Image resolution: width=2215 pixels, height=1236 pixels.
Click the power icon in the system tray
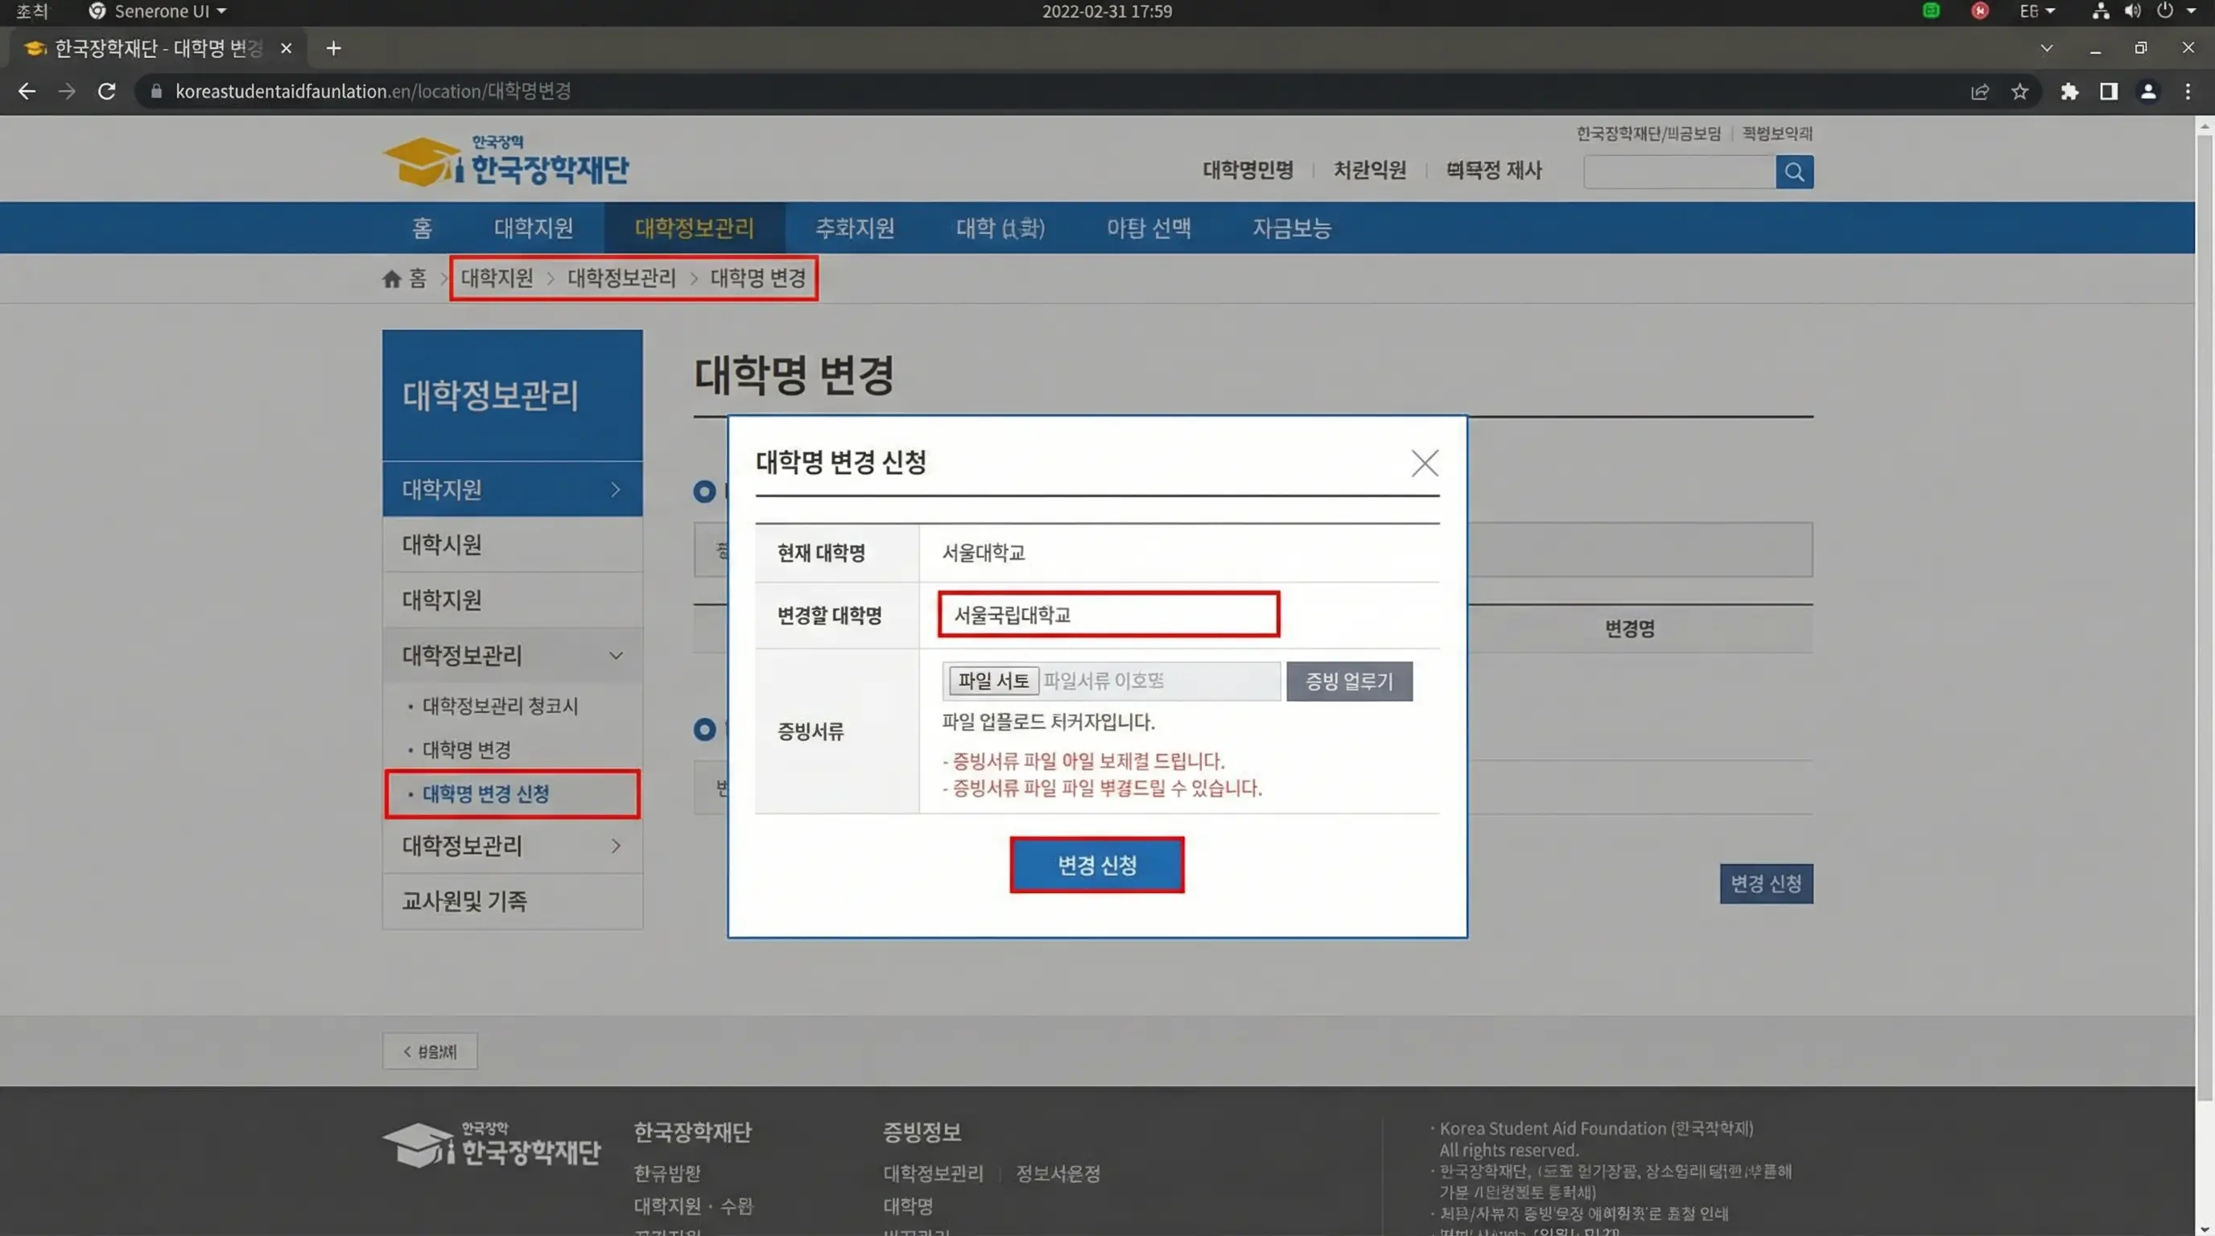(x=2164, y=11)
